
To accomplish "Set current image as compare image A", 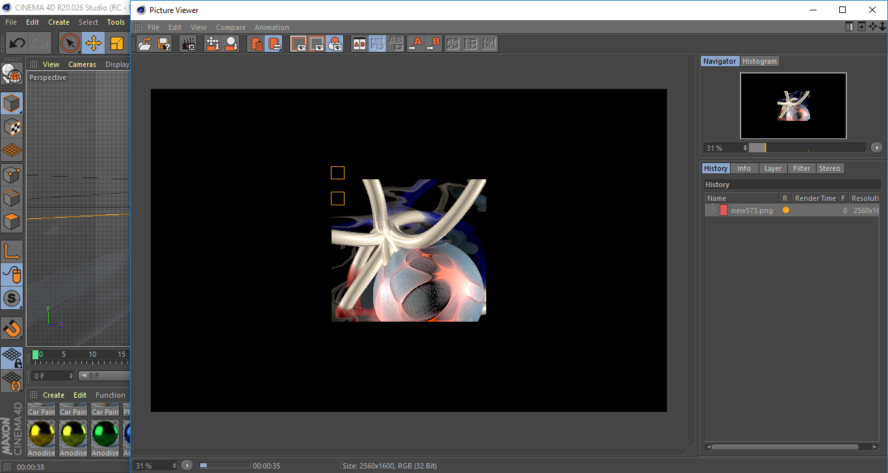I will tap(416, 44).
